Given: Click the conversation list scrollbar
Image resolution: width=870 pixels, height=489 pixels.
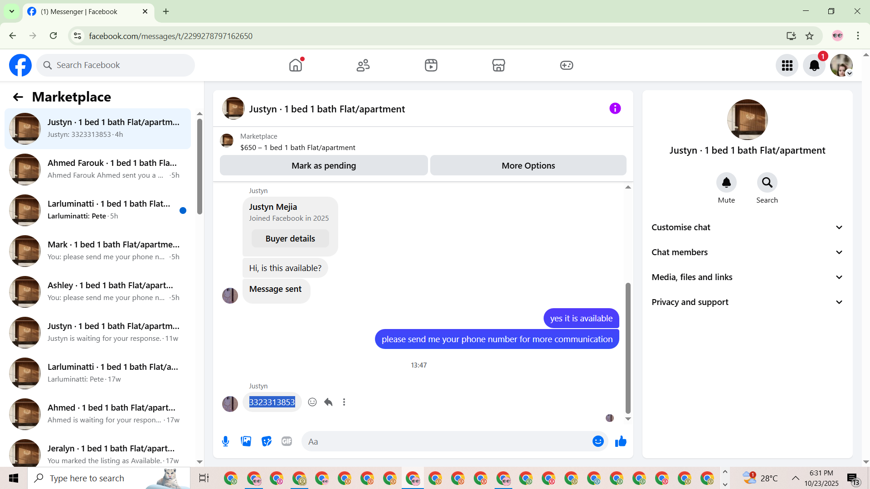Looking at the screenshot, I should (199, 167).
